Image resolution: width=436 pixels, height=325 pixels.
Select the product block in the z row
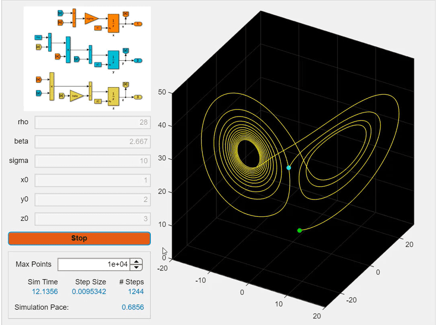click(51, 87)
